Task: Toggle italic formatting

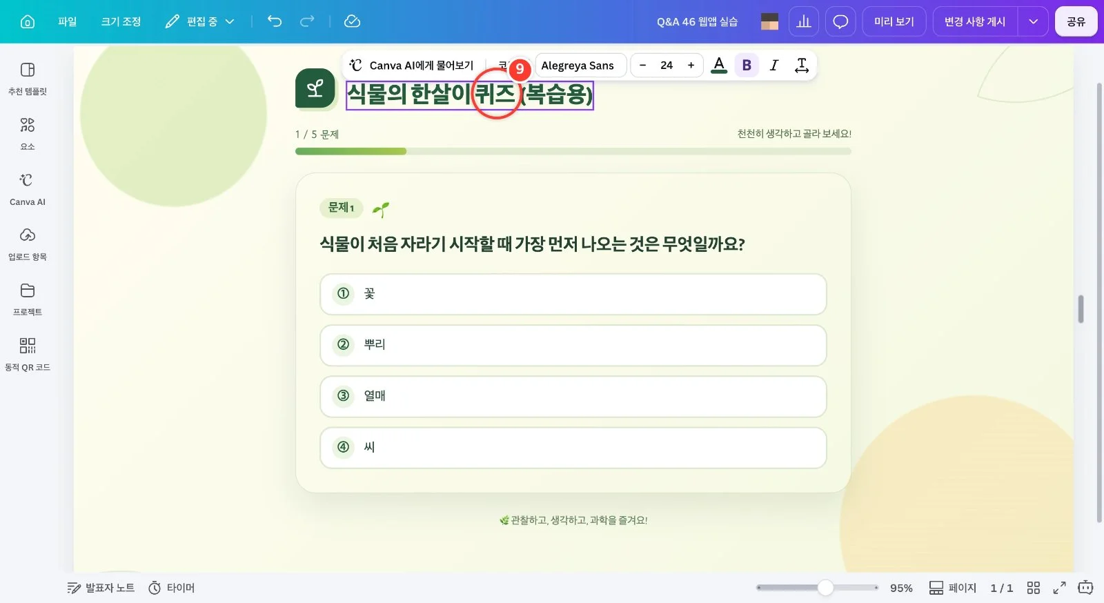Action: tap(774, 66)
